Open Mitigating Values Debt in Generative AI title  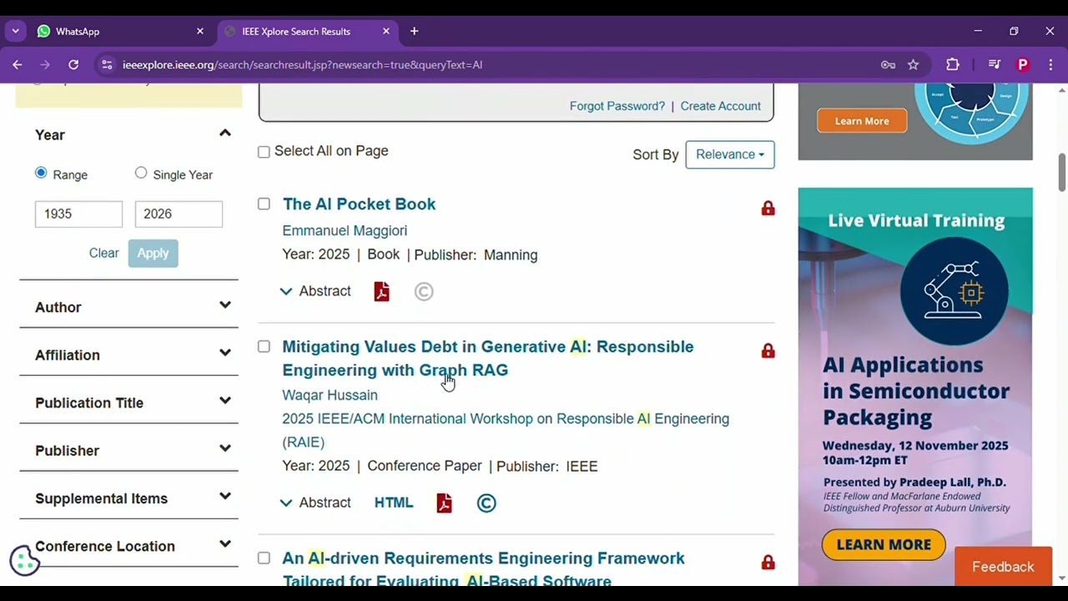(x=488, y=358)
